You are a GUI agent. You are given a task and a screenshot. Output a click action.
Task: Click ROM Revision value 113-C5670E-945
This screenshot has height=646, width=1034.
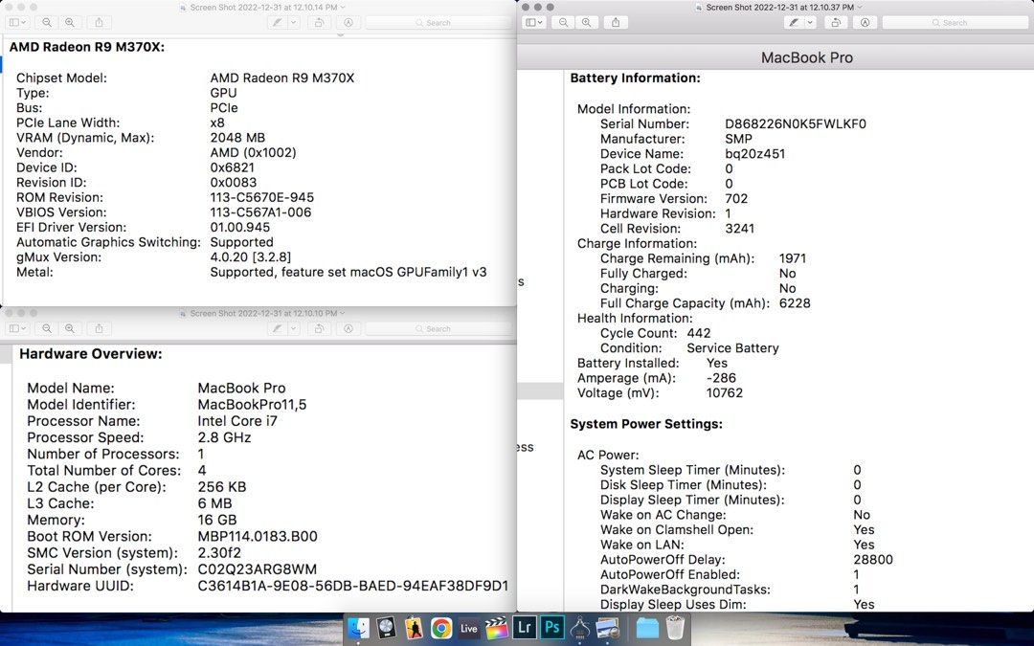pyautogui.click(x=261, y=197)
